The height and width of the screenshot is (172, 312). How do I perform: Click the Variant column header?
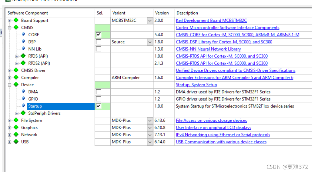tap(132, 13)
